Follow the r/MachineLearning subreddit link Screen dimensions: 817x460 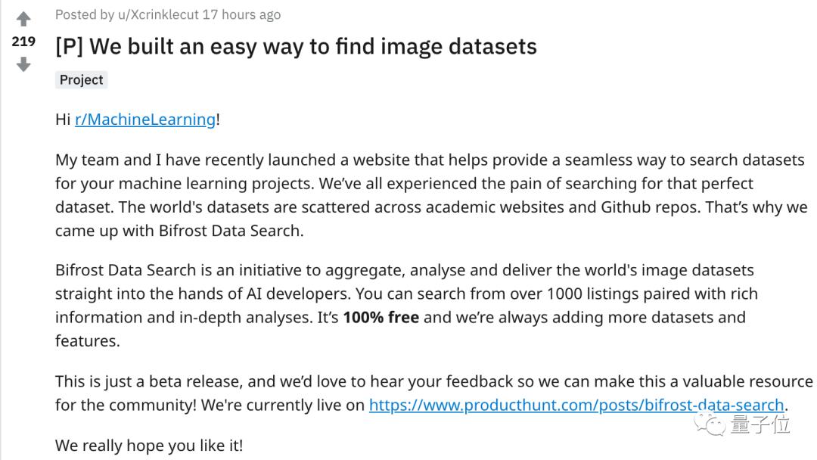coord(145,120)
